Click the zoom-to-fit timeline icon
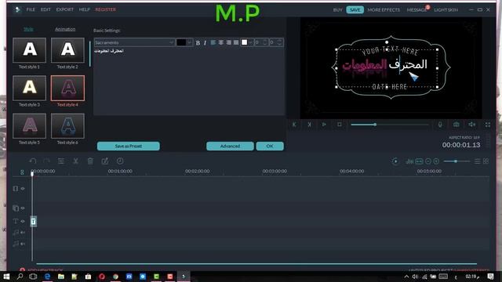This screenshot has width=502, height=282. [x=419, y=161]
